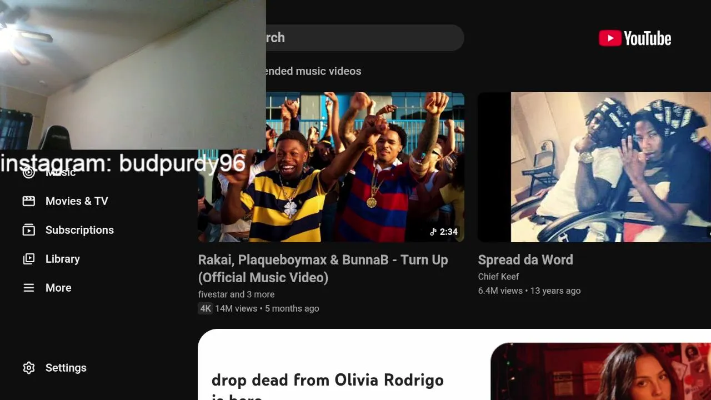Click the Subscriptions icon in sidebar
This screenshot has width=711, height=400.
(28, 230)
